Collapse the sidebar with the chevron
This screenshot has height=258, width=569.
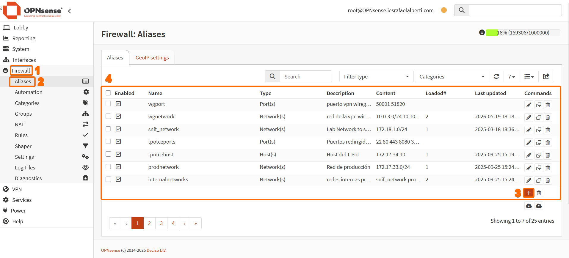70,11
